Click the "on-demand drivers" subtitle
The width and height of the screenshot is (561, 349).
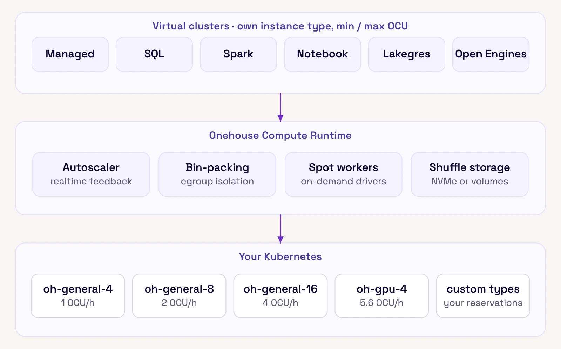[x=344, y=181]
